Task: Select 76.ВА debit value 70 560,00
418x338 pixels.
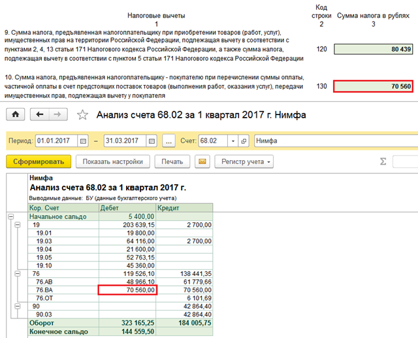Action: (128, 290)
